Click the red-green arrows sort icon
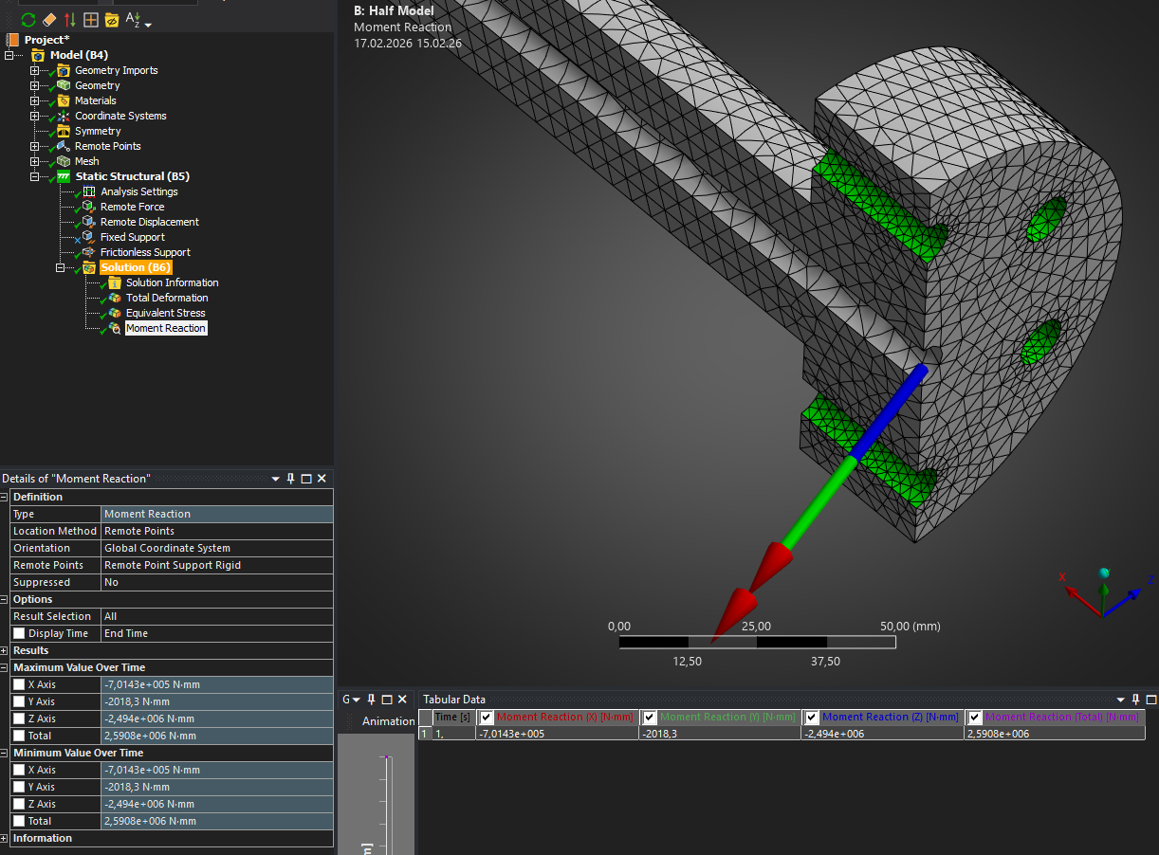Viewport: 1159px width, 855px height. (70, 20)
